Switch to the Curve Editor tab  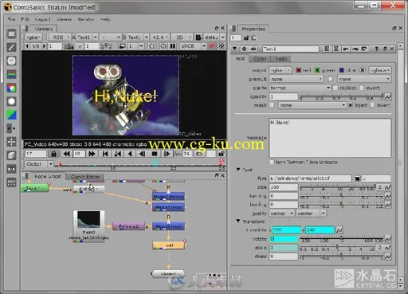point(85,177)
